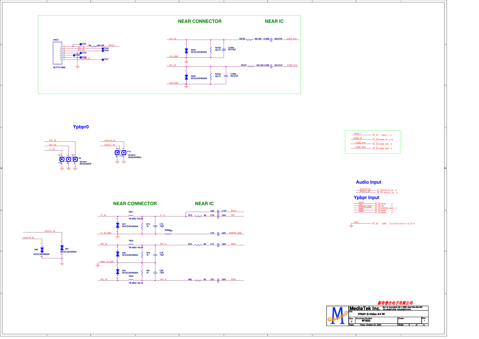479x339 pixels.
Task: Select capacitor C83 symbol
Action: click(x=218, y=211)
